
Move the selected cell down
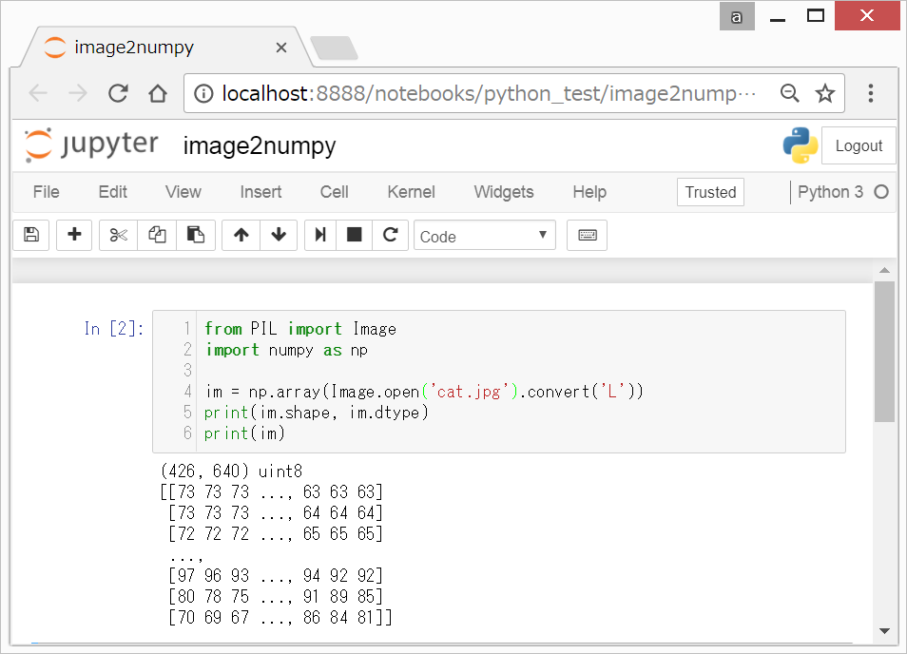point(279,236)
